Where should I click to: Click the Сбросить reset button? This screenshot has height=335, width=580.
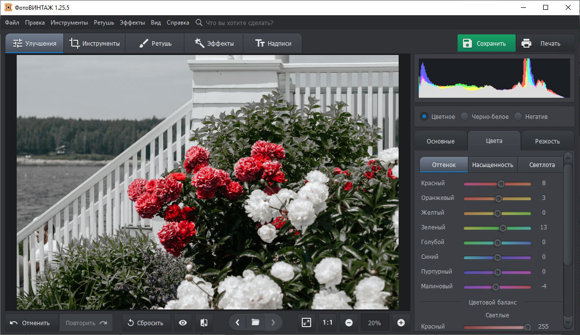click(145, 323)
